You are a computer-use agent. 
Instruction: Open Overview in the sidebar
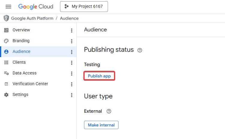click(x=21, y=30)
